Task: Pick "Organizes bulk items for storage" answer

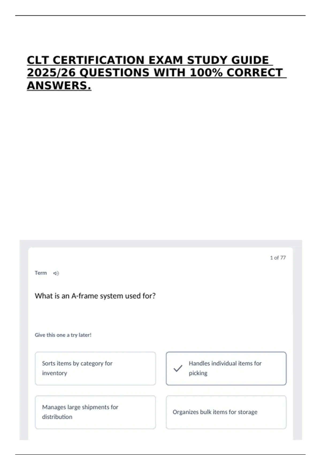Action: click(226, 412)
